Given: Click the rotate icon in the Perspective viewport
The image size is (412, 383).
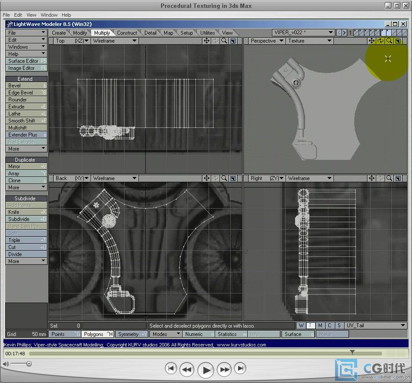Looking at the screenshot, I should coord(380,41).
